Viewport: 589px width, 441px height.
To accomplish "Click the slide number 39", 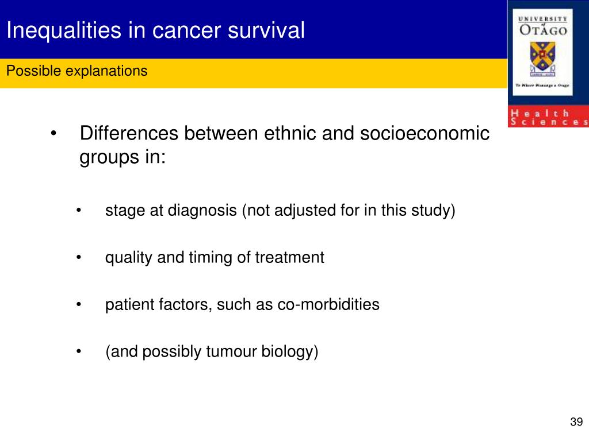I will (x=576, y=422).
